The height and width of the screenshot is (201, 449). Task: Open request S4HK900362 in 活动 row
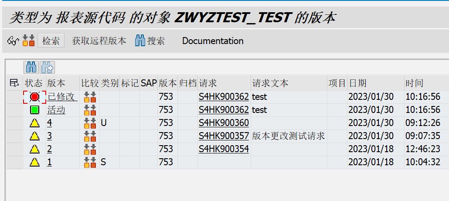224,110
